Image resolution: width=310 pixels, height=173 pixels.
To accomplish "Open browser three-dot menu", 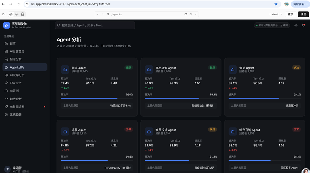I will pyautogui.click(x=307, y=4).
